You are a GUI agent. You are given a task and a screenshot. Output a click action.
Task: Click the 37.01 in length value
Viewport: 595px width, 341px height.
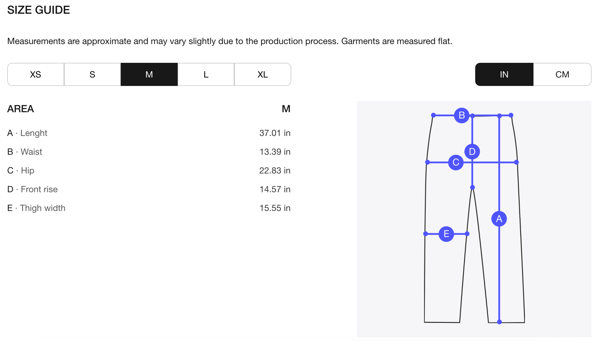point(275,133)
